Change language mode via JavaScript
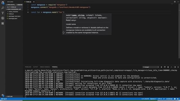The width and height of the screenshot is (180, 101). click(x=169, y=99)
